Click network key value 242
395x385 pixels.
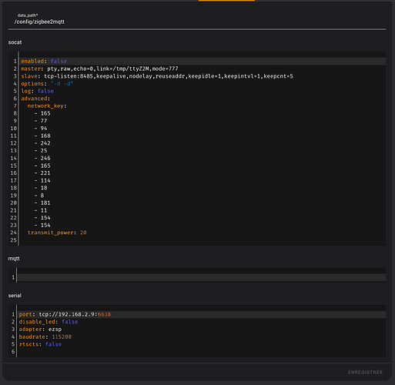click(45, 143)
